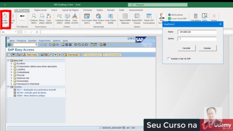
Task: Open RZ11 - Atualização dos parâmetros de perfil
Action: point(36,90)
